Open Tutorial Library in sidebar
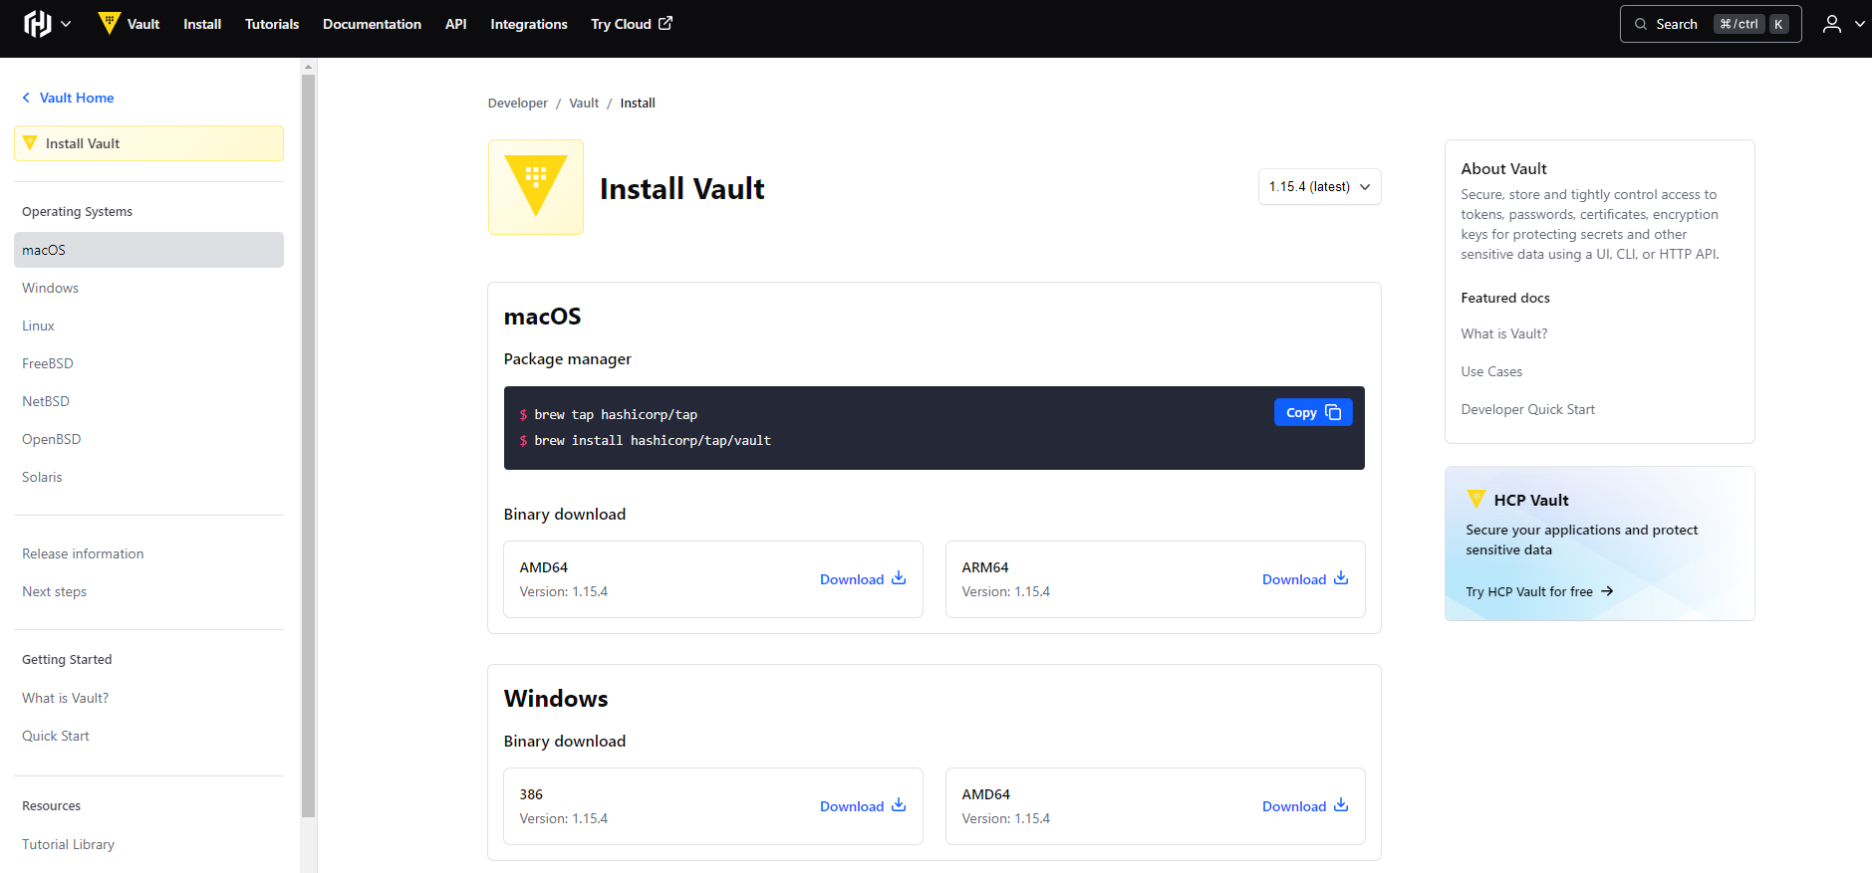 (x=69, y=844)
